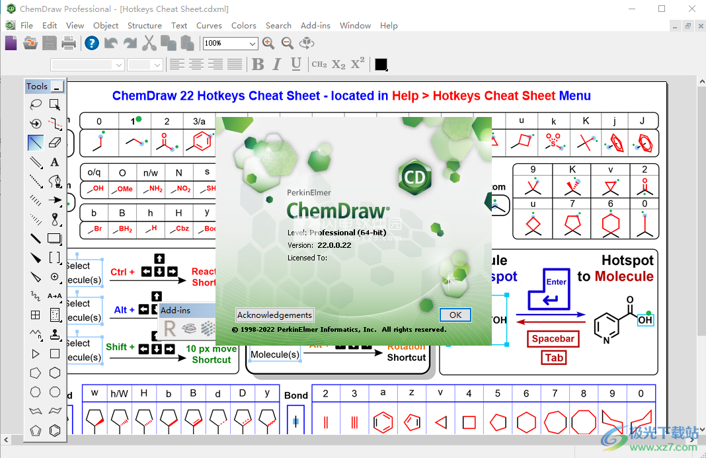Select the Pen tool
Viewport: 706px width, 458px height.
pyautogui.click(x=55, y=181)
